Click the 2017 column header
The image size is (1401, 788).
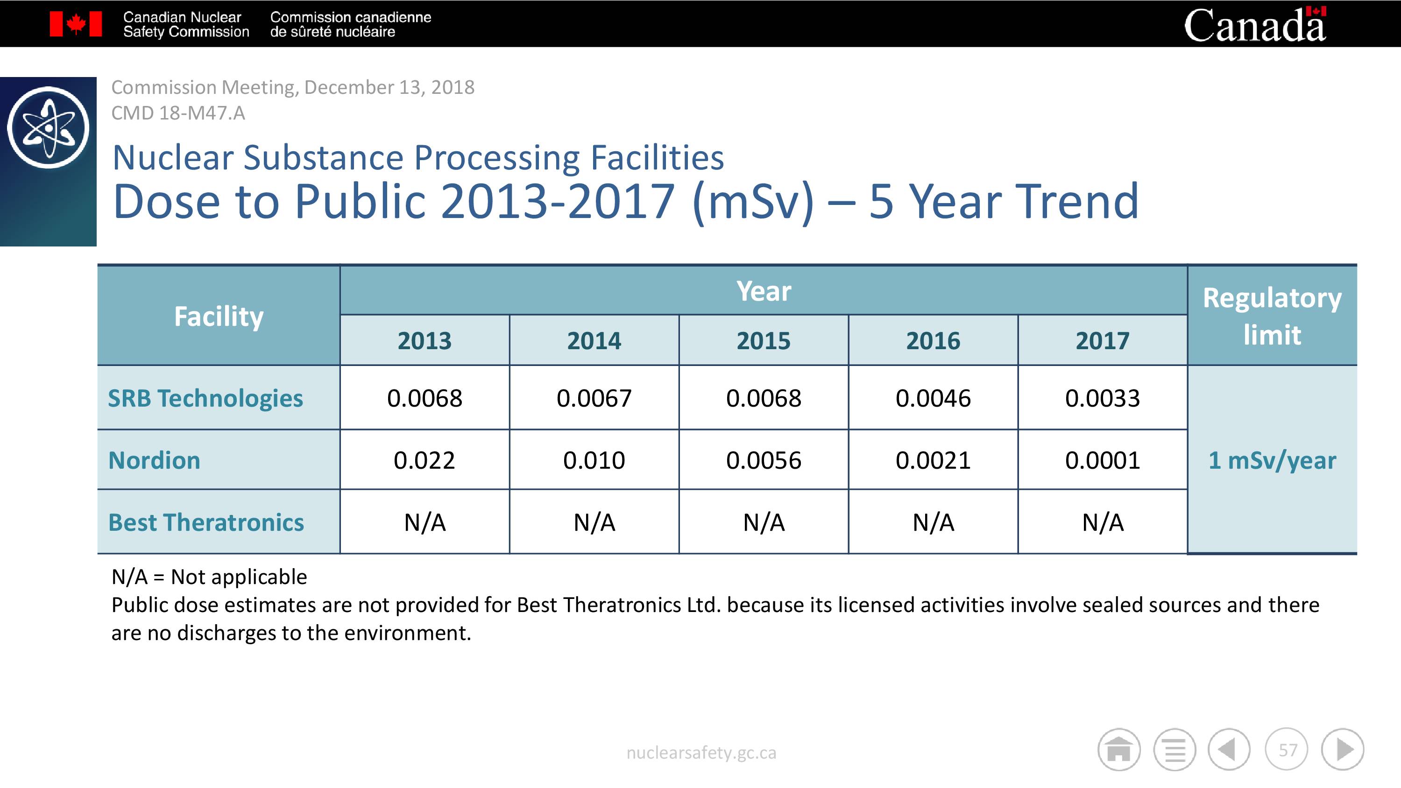[x=1103, y=340]
